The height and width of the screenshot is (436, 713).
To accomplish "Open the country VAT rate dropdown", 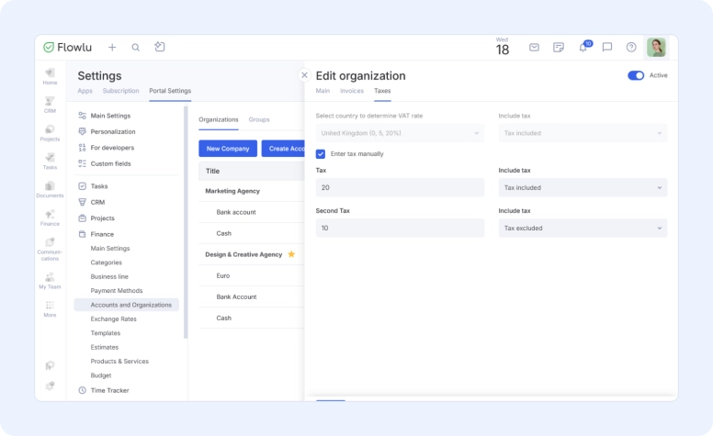I will point(400,133).
